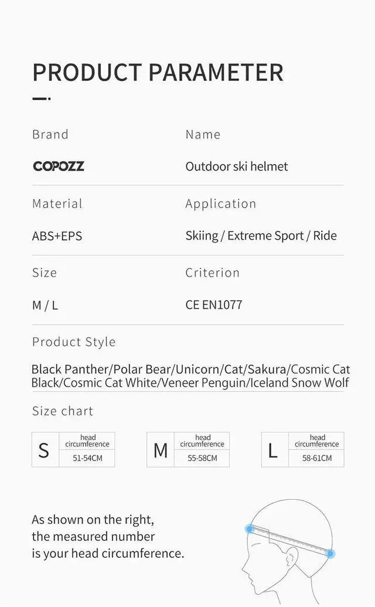Image resolution: width=375 pixels, height=607 pixels.
Task: Click the left blue dot on measuring tape
Action: pyautogui.click(x=250, y=529)
